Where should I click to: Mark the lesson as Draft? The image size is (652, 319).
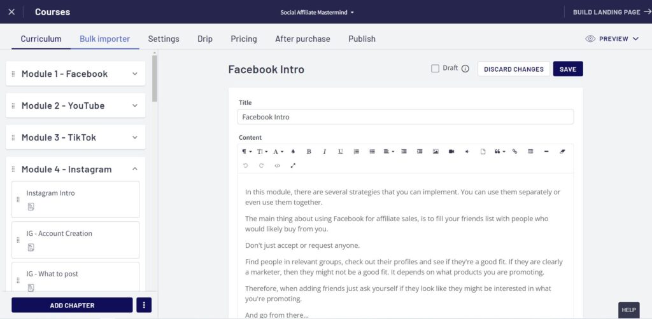435,69
